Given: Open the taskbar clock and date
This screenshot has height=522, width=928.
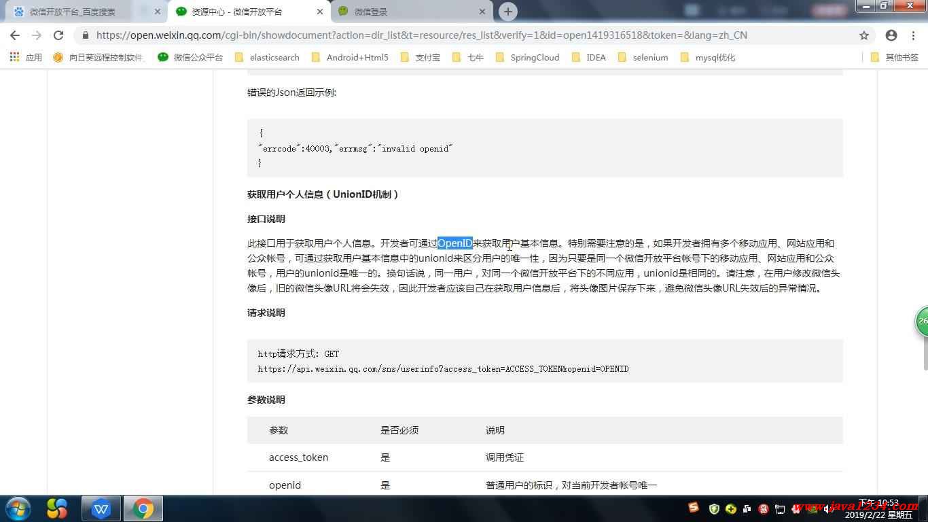Looking at the screenshot, I should click(x=878, y=509).
